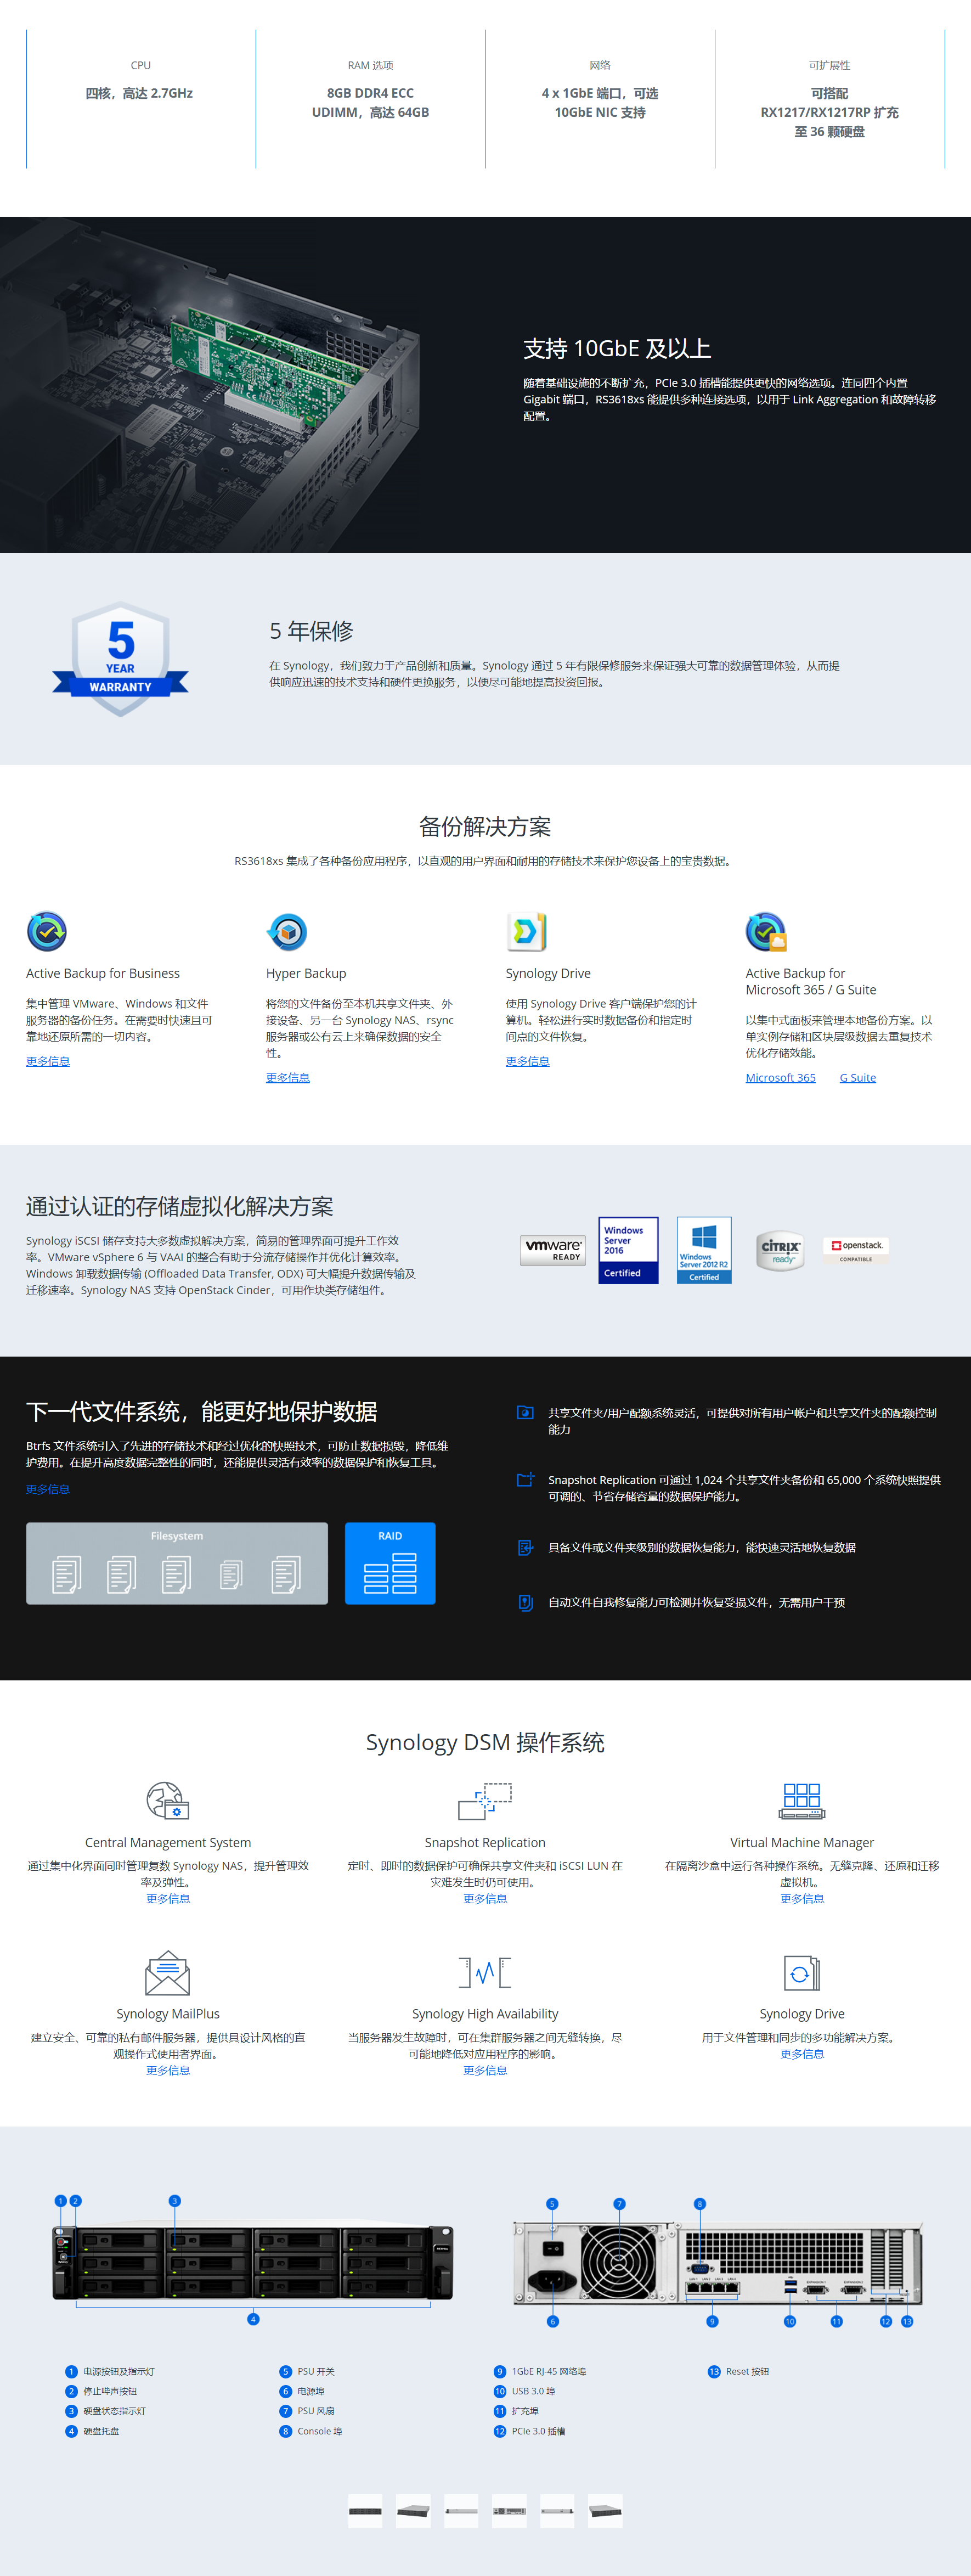Click the 5 Year Warranty badge

pyautogui.click(x=120, y=658)
